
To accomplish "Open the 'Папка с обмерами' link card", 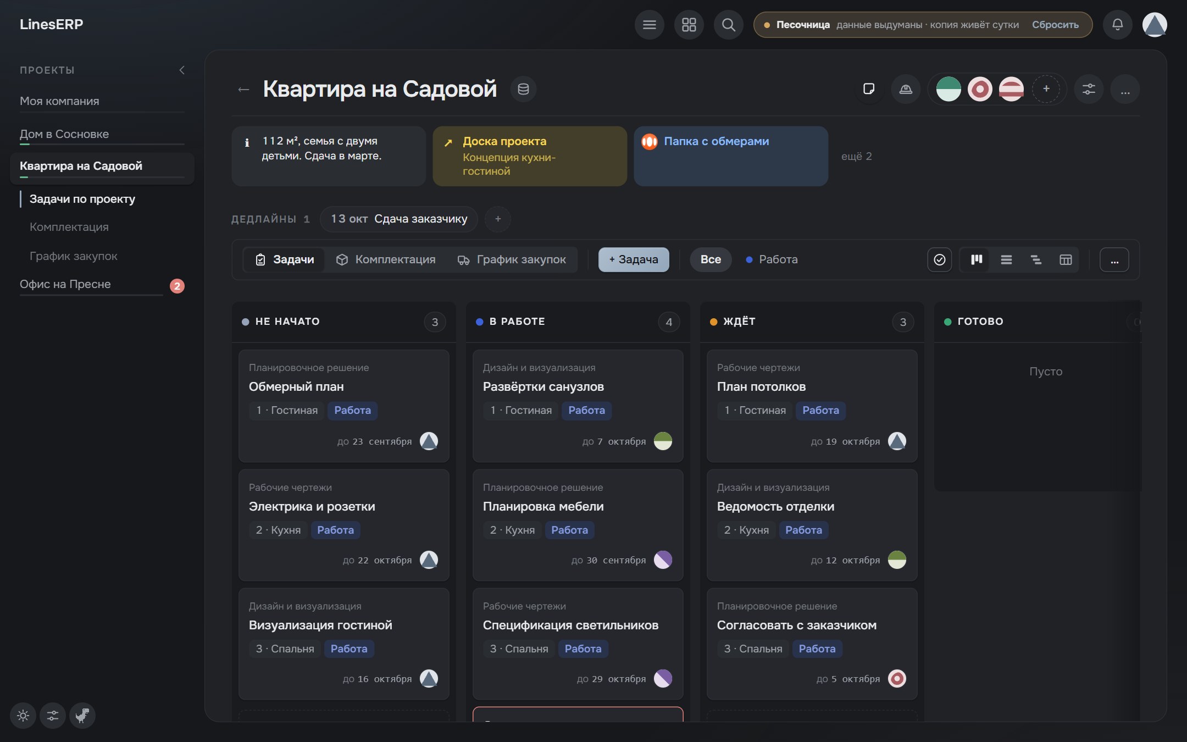I will 731,156.
